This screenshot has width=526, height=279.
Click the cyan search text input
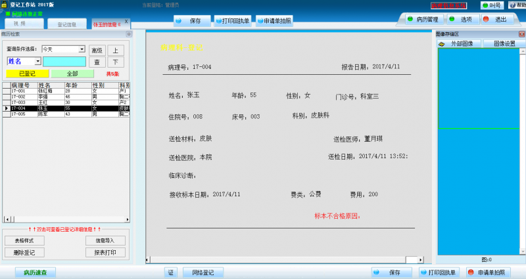(64, 61)
